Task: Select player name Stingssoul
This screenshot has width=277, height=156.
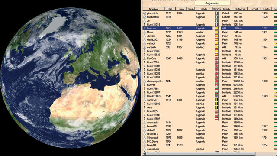Action: click(152, 138)
